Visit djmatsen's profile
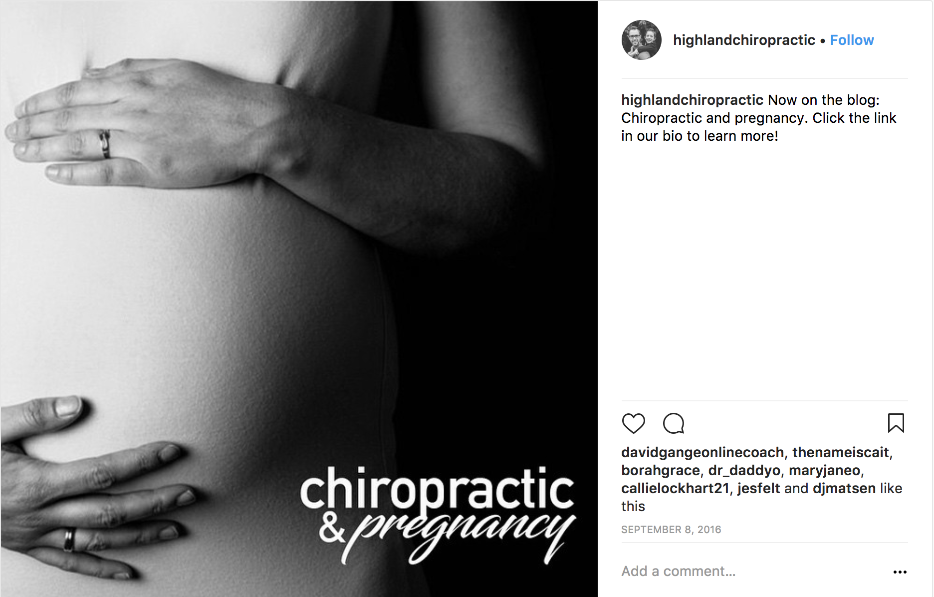Viewport: 934px width, 597px height. pyautogui.click(x=844, y=488)
